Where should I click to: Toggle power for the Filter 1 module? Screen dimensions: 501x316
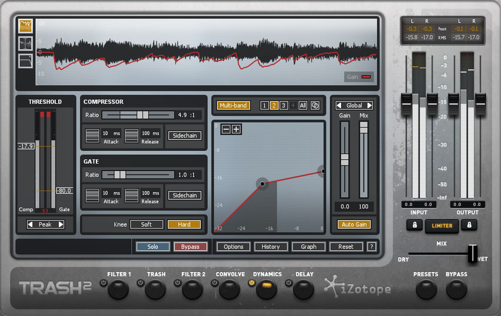pos(103,283)
